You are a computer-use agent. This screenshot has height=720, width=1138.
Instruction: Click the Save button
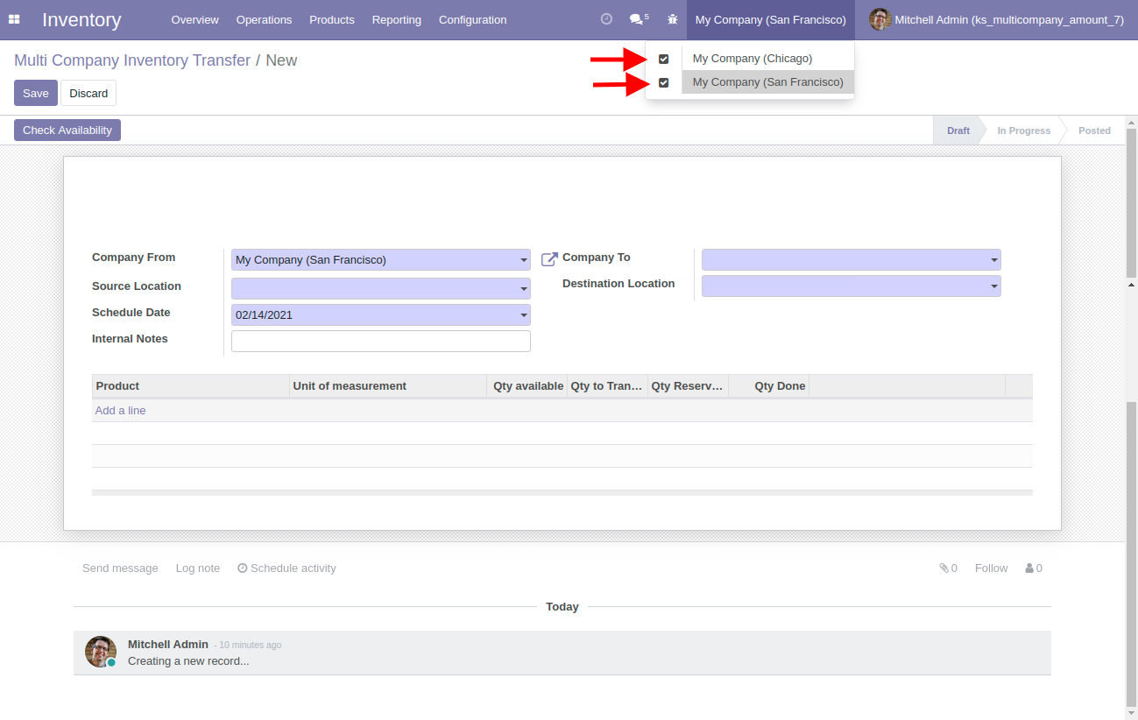point(36,93)
